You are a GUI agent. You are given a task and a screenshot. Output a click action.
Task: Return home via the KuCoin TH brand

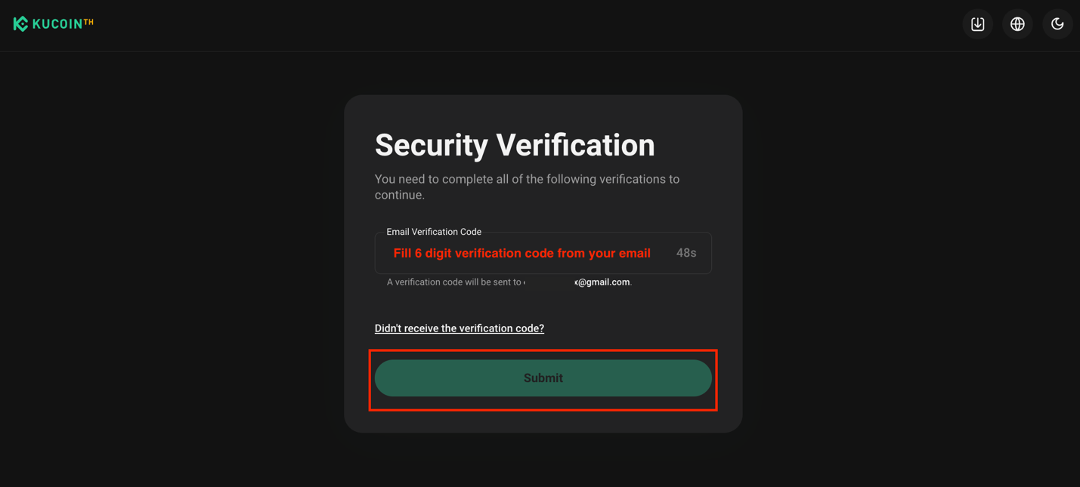click(x=53, y=23)
